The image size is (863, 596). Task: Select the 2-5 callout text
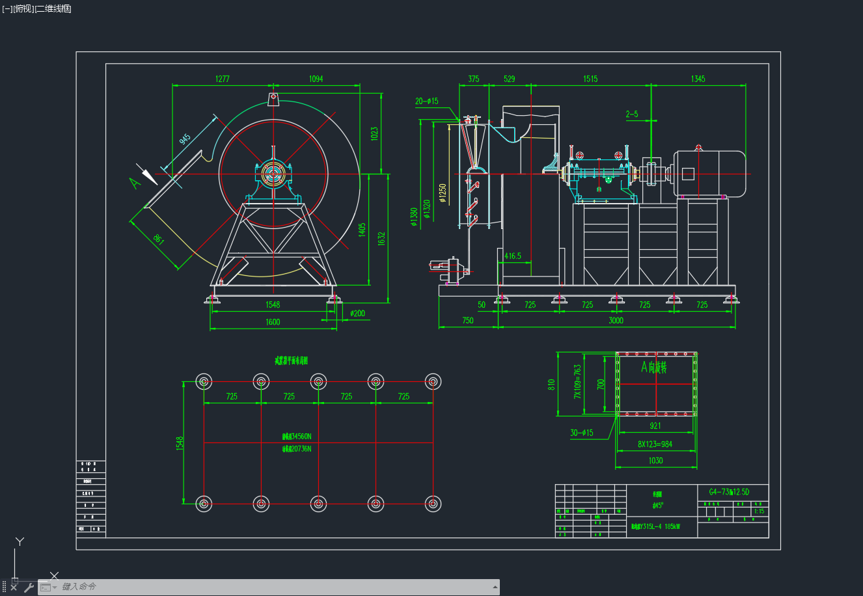(632, 114)
